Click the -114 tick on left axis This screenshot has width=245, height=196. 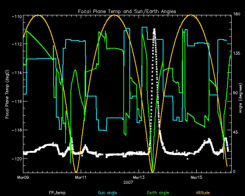pos(16,73)
